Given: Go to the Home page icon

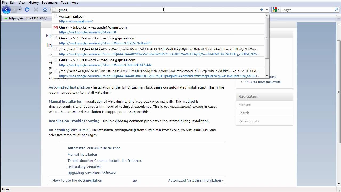Looking at the screenshot, I should point(45,10).
